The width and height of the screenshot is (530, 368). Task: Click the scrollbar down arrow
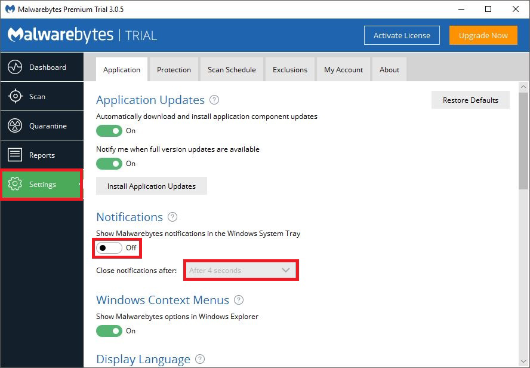(x=523, y=362)
